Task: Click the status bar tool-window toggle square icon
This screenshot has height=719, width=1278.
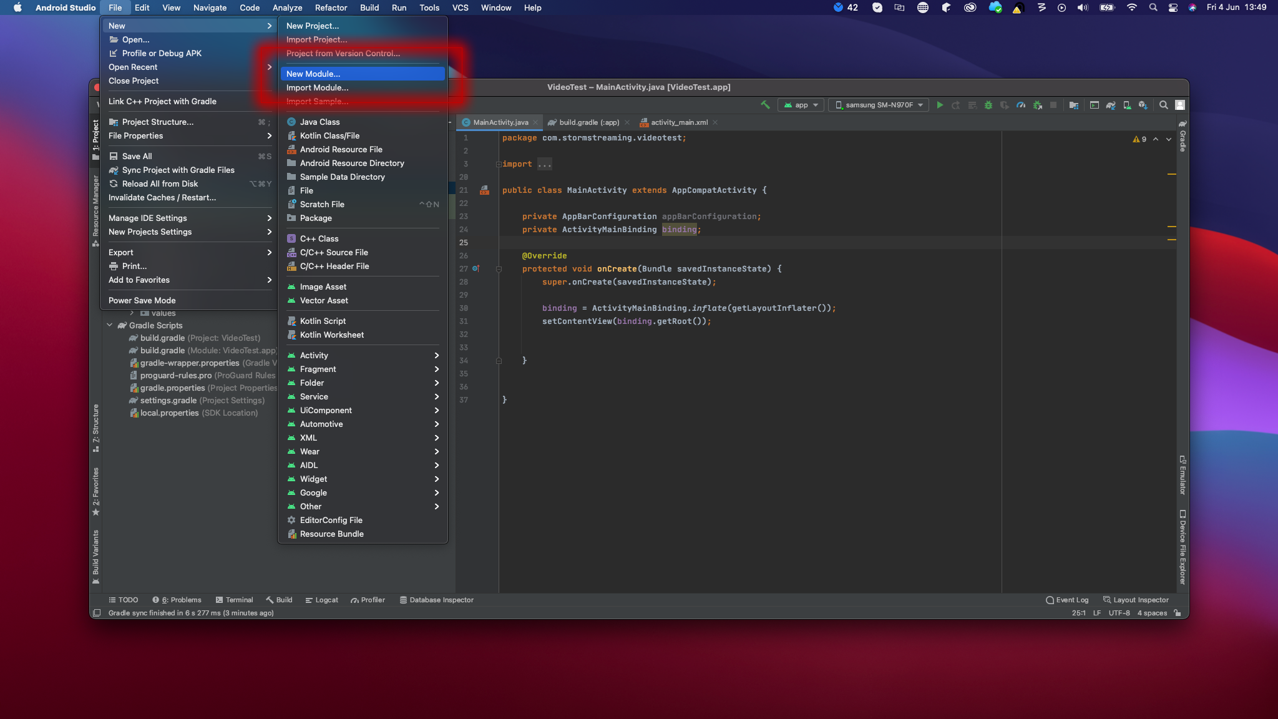Action: point(97,613)
